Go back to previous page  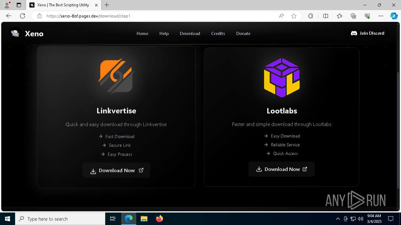tap(9, 16)
